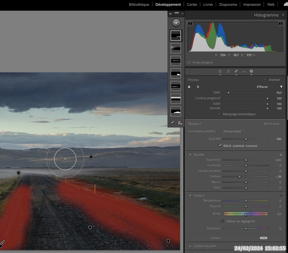
Task: Collapse the Tonalité section triangle
Action: [x=190, y=155]
